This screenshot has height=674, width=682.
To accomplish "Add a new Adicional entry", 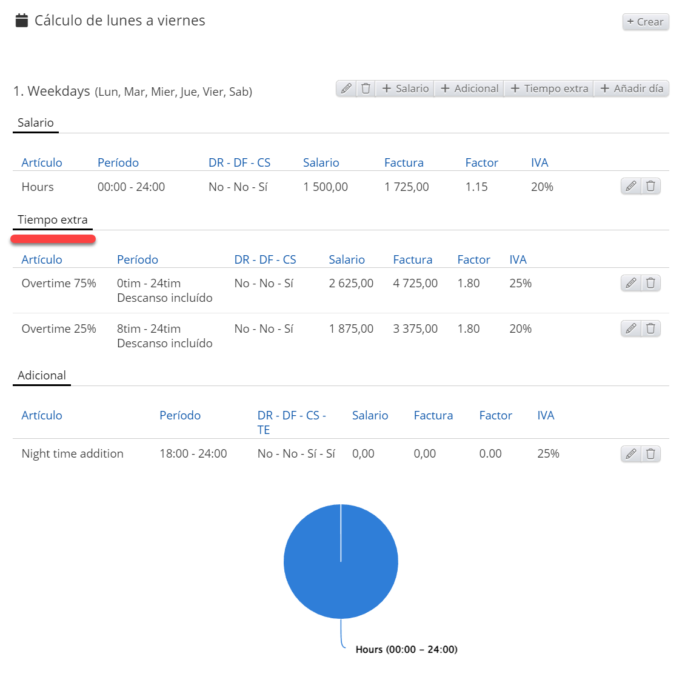I will coord(469,88).
